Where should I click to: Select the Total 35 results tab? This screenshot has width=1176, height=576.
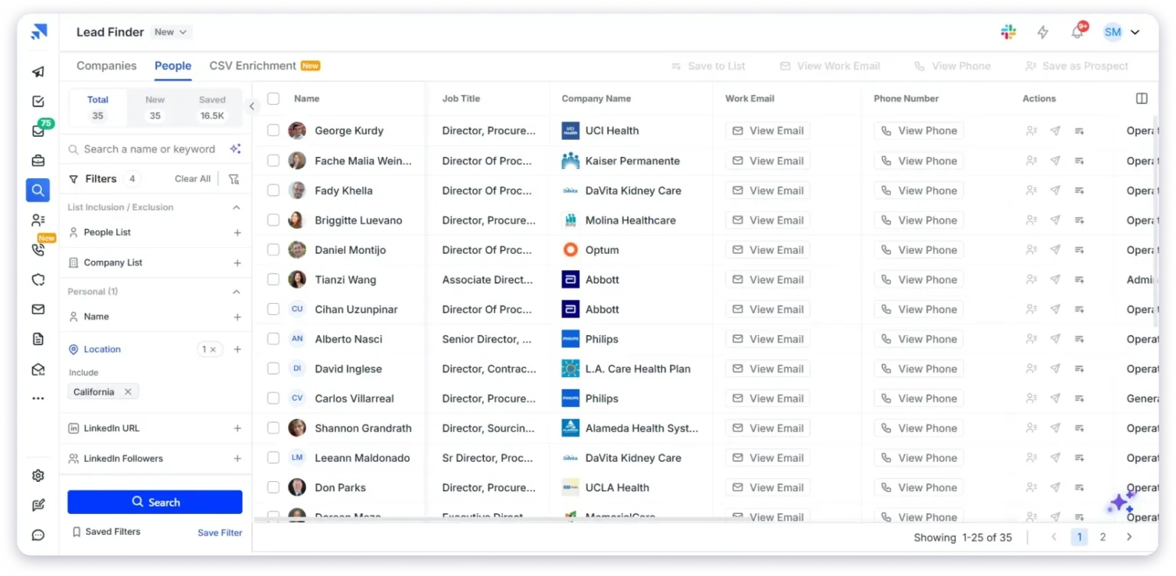click(97, 108)
